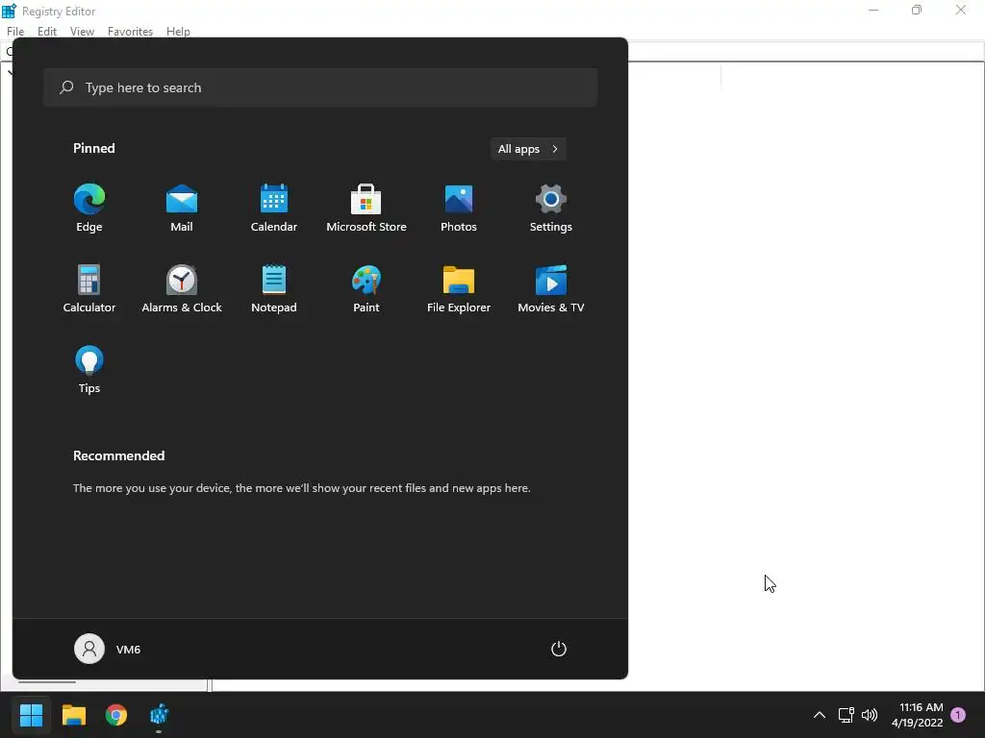985x738 pixels.
Task: Launch the Mail app
Action: (182, 209)
